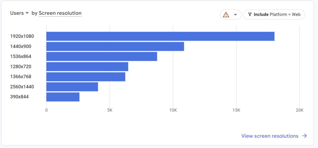318x148 pixels.
Task: Click the 1440x900 bar
Action: click(x=115, y=47)
